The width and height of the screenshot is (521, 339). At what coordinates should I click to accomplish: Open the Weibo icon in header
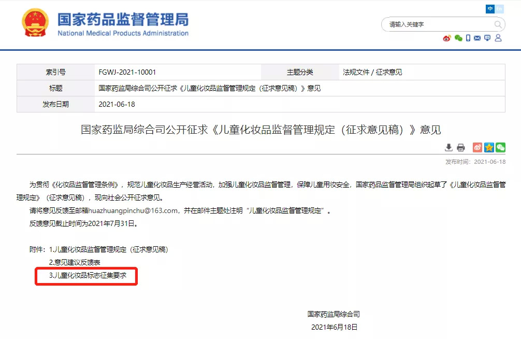447,38
